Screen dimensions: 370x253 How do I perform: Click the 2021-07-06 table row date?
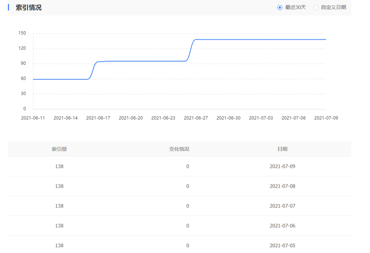pyautogui.click(x=283, y=226)
